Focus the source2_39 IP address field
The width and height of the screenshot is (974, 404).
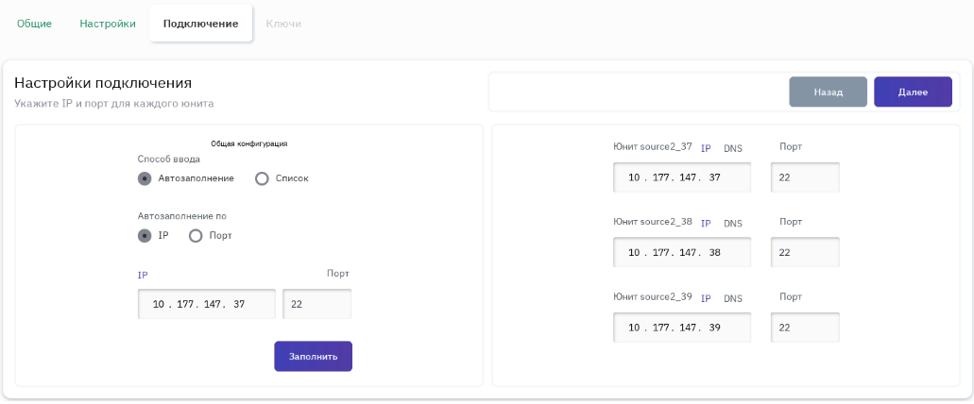pos(681,328)
